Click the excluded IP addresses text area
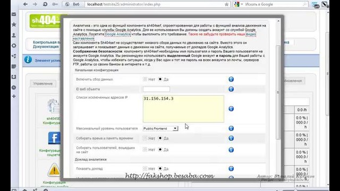Screen dimensions: 340x191 pyautogui.click(x=183, y=109)
